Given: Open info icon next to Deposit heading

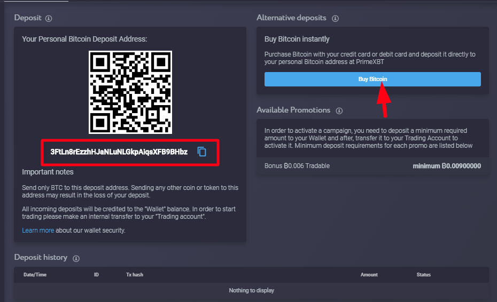Looking at the screenshot, I should tap(49, 18).
